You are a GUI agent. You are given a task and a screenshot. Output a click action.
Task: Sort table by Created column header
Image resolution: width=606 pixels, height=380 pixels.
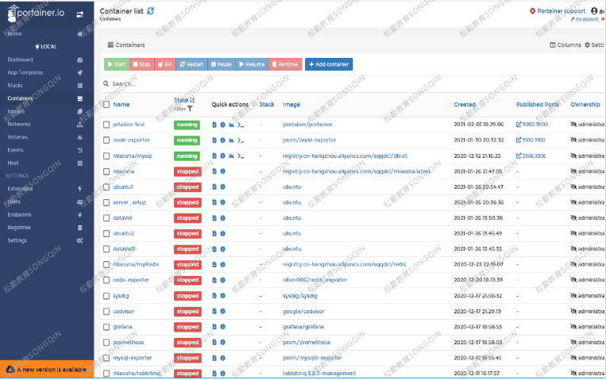click(465, 104)
